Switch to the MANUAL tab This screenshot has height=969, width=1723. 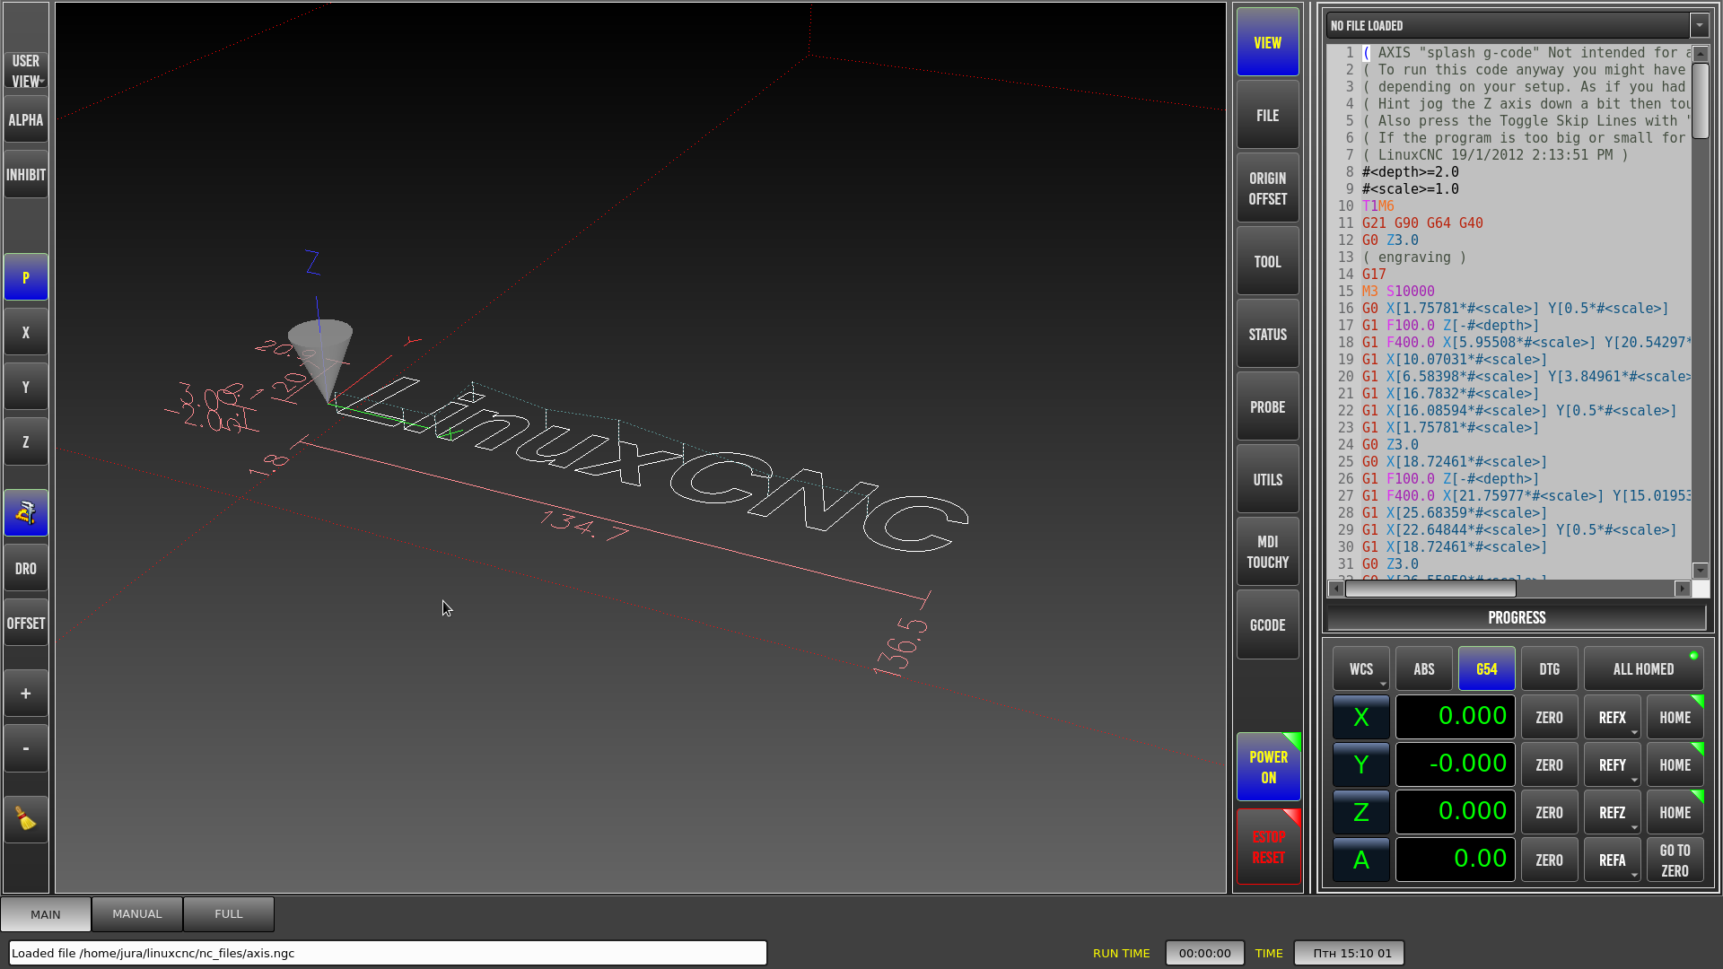tap(136, 914)
